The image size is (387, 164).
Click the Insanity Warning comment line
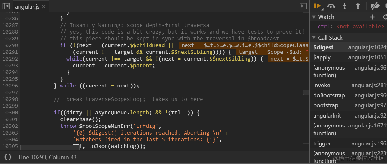pyautogui.click(x=136, y=25)
